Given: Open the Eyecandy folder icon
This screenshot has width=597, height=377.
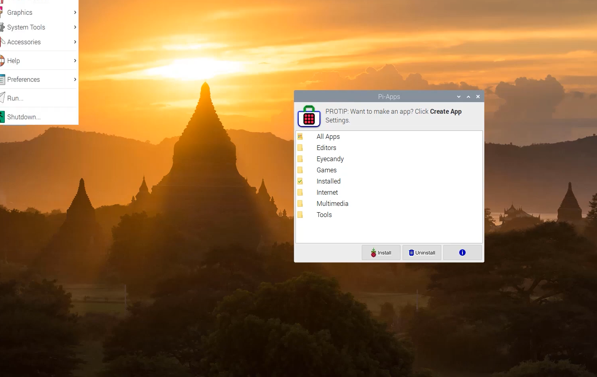Looking at the screenshot, I should (x=300, y=158).
